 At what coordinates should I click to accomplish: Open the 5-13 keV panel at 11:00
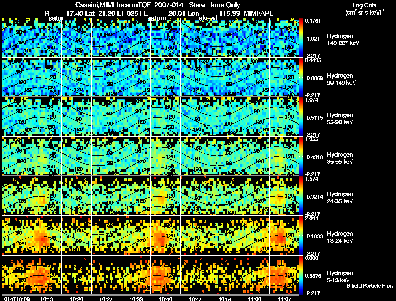[x=254, y=275]
